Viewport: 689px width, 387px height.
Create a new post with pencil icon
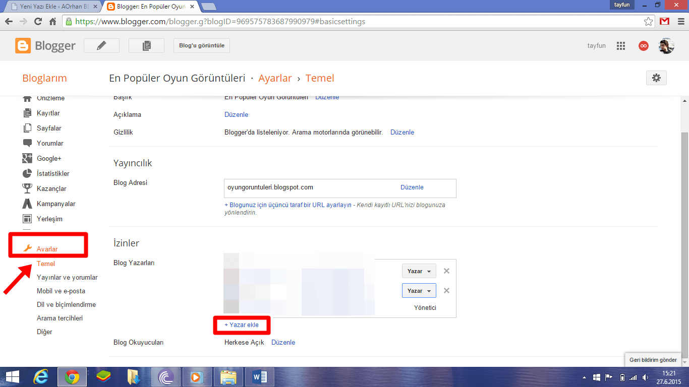(101, 45)
